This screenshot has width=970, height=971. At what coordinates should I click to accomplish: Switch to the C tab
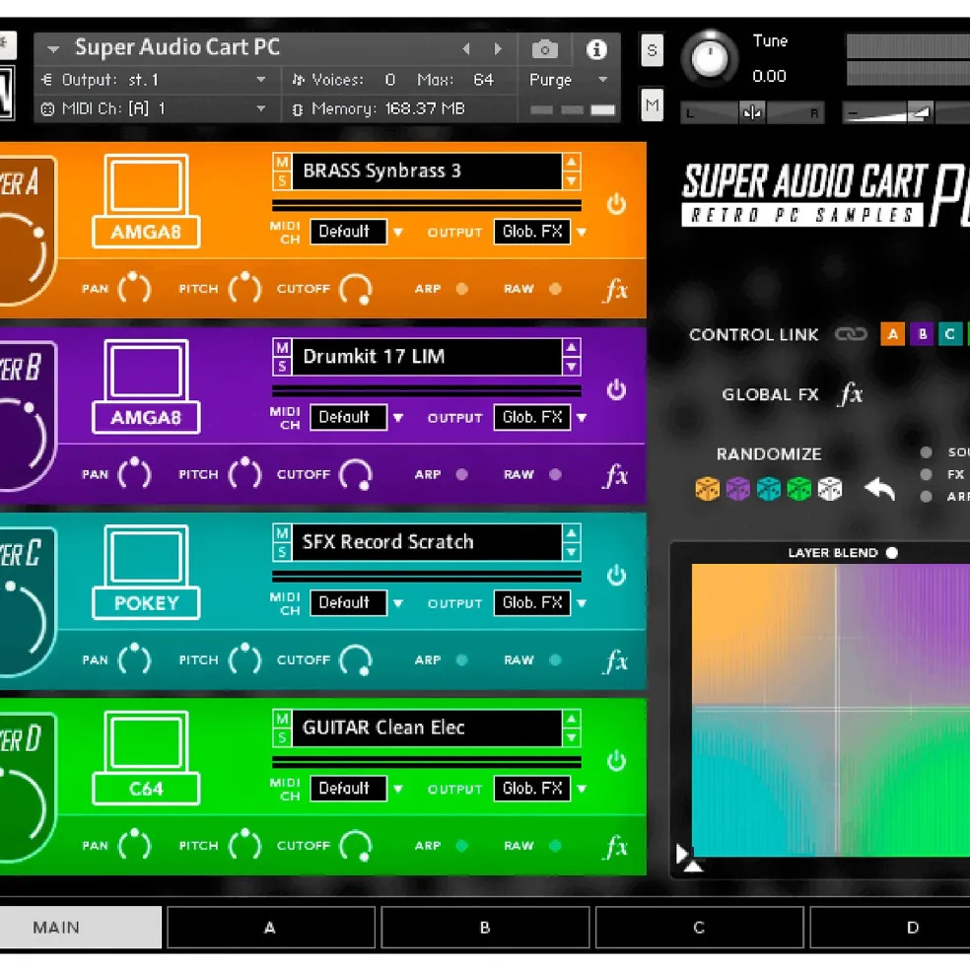699,927
